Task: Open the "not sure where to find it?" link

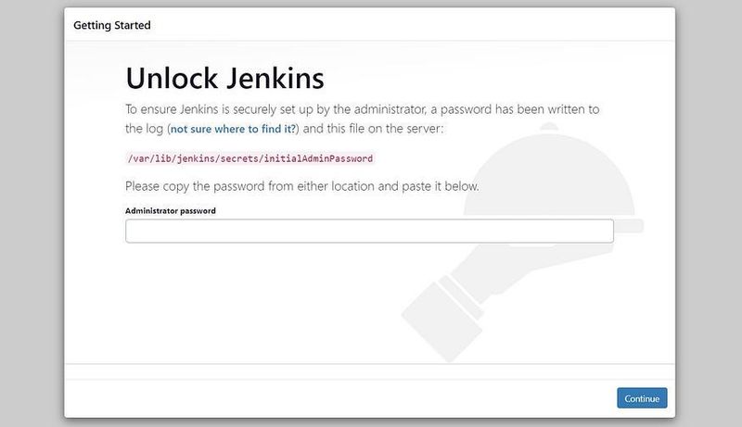Action: [233, 128]
